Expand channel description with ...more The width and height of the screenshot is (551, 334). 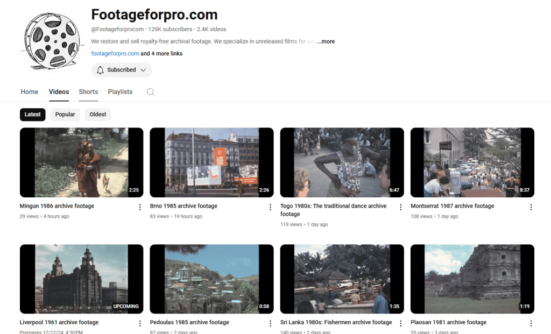pyautogui.click(x=326, y=41)
